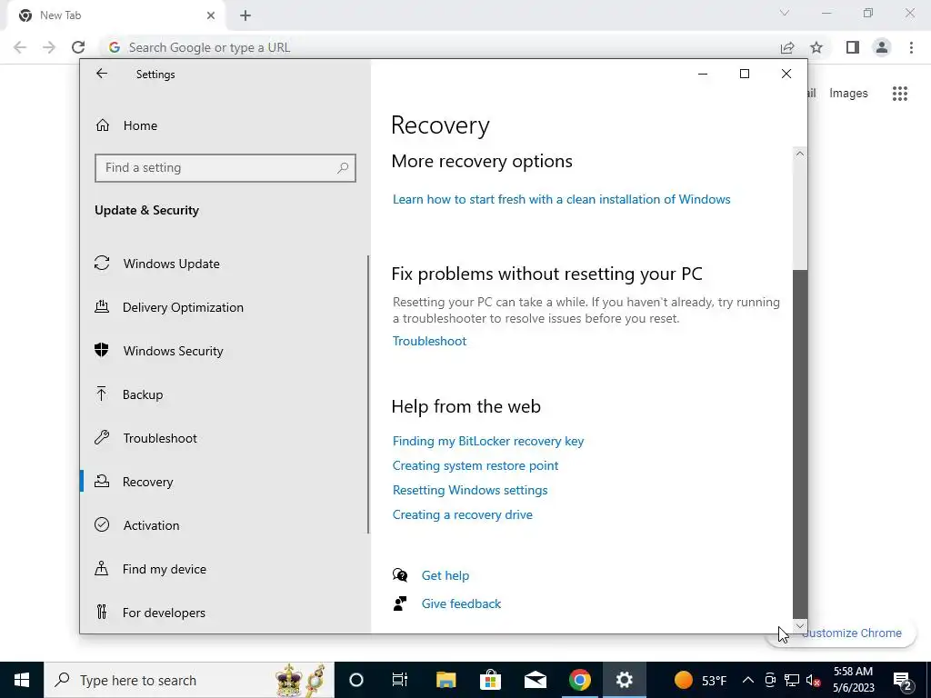Click scrollbar down arrow in Recovery pane
Screen dimensions: 931x698
point(800,626)
